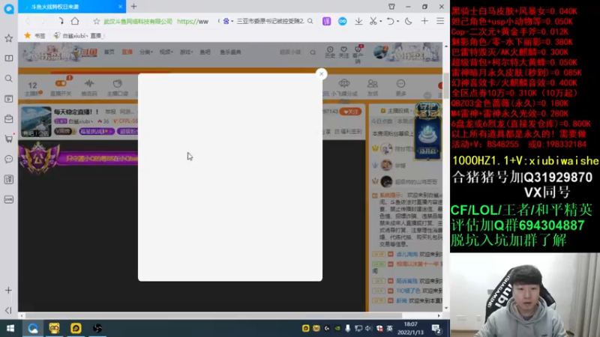The image size is (600, 337).
Task: Open the user avatar in the Douyu header
Action: (380, 52)
